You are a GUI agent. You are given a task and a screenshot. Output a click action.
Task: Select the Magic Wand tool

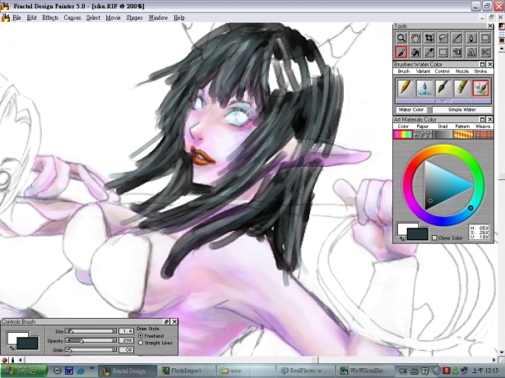457,38
